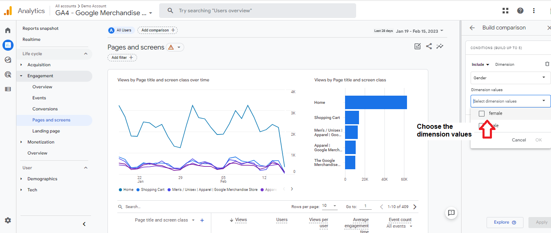Check the male dimension value checkbox
The width and height of the screenshot is (551, 233).
pyautogui.click(x=482, y=126)
